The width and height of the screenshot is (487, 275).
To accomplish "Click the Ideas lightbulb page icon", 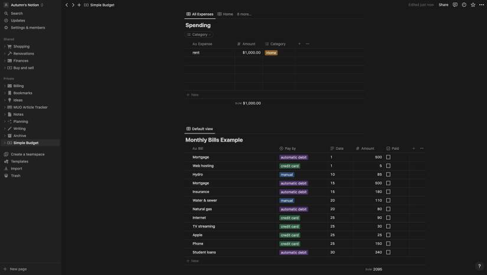I will click(9, 100).
